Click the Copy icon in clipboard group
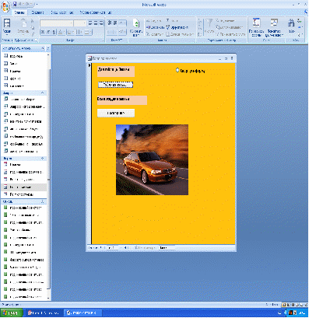The image size is (309, 318). click(x=33, y=27)
